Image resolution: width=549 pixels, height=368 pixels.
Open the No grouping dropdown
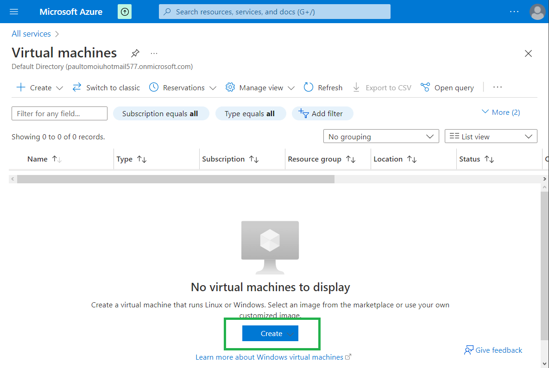(x=381, y=137)
